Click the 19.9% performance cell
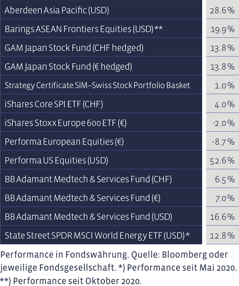This screenshot has height=286, width=239. click(x=222, y=29)
